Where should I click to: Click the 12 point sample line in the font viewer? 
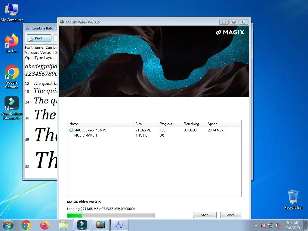coord(41,83)
